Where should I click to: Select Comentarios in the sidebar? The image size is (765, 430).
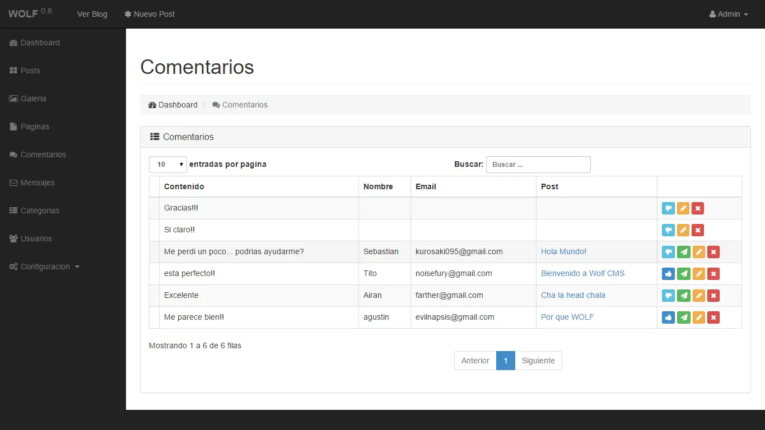[x=38, y=155]
